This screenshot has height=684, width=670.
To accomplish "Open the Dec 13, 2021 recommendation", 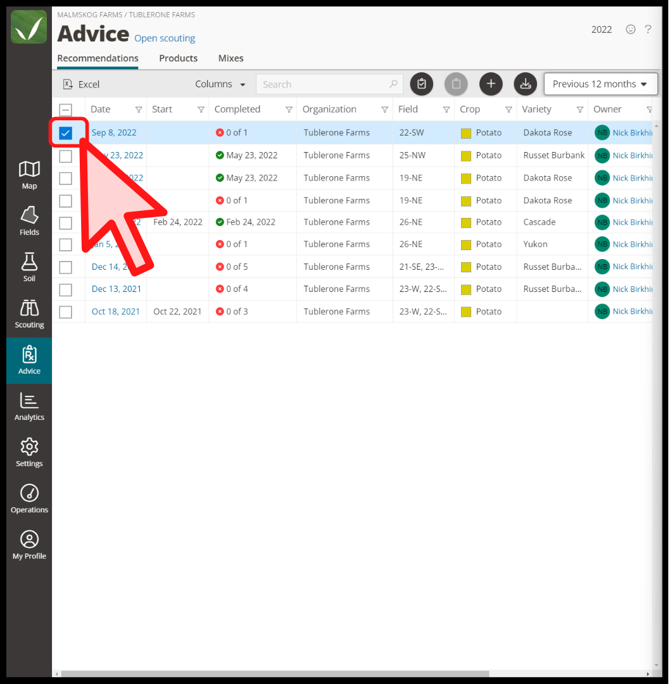I will point(116,289).
